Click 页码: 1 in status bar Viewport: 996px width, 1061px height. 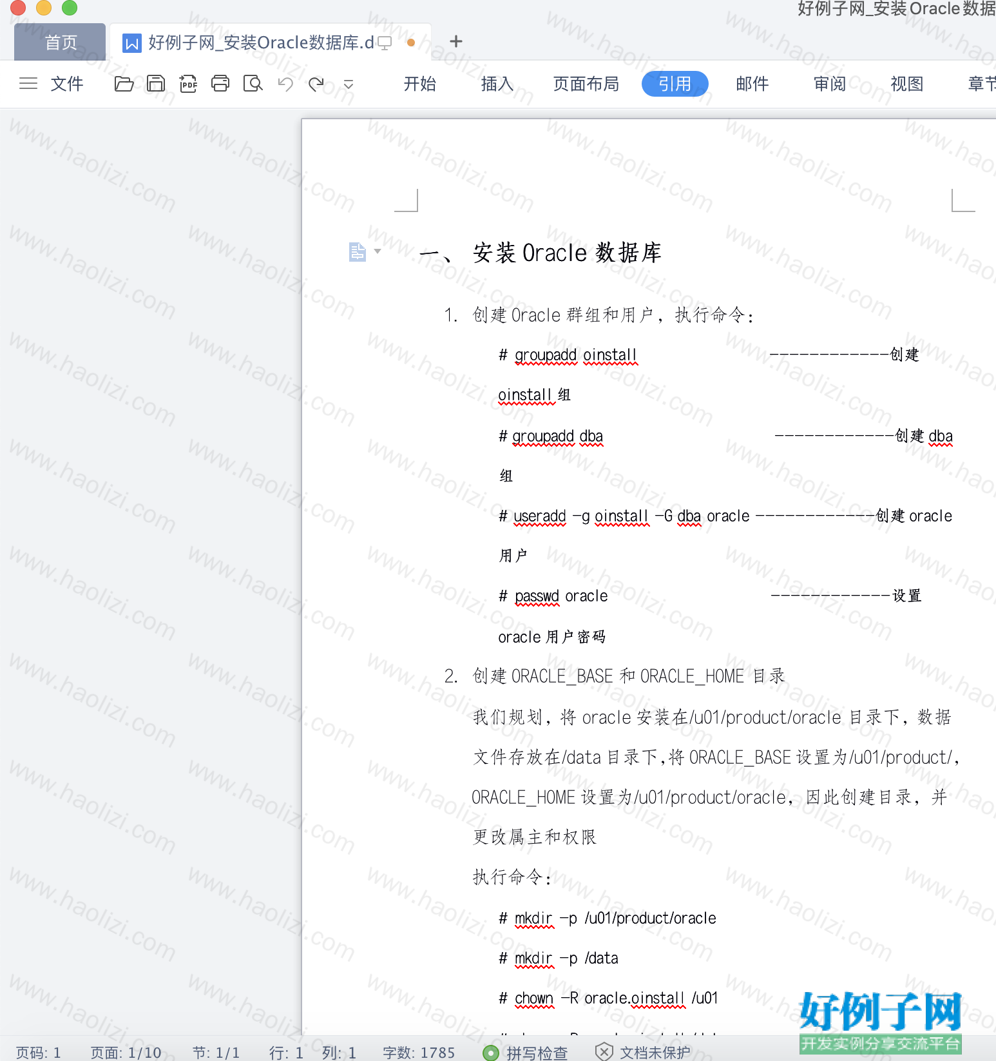coord(39,1053)
